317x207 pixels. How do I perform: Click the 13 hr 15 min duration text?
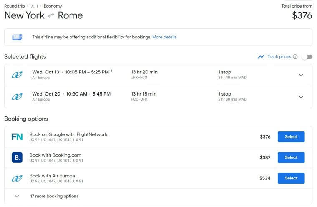(x=144, y=94)
